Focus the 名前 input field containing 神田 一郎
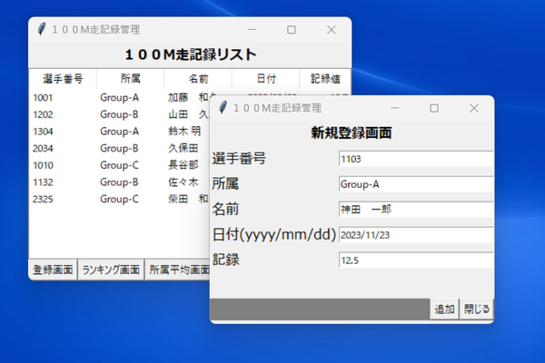The width and height of the screenshot is (545, 363). coord(416,210)
